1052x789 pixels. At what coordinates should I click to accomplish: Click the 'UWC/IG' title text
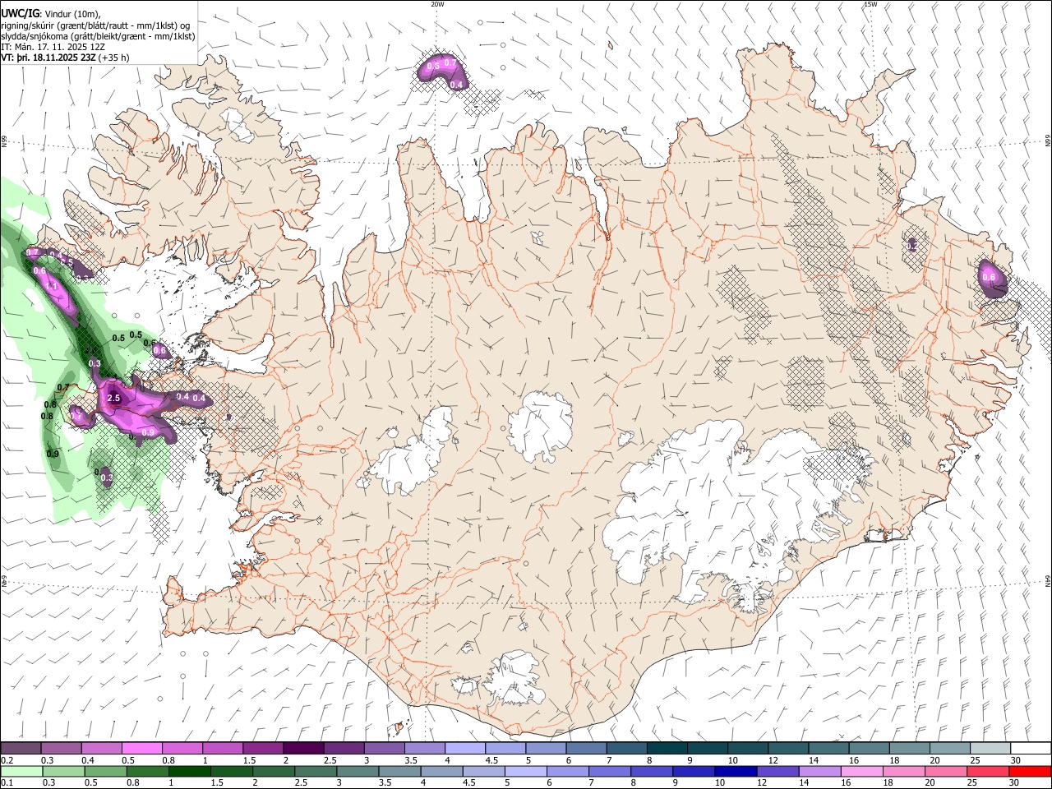pyautogui.click(x=20, y=13)
